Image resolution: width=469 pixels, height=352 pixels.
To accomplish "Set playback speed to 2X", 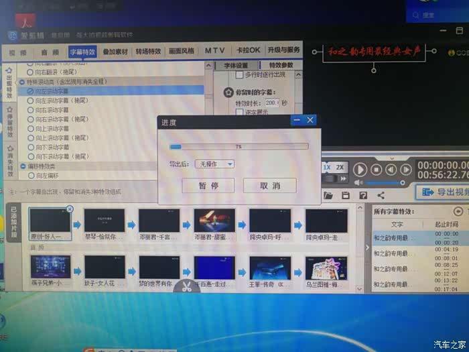I will point(340,168).
